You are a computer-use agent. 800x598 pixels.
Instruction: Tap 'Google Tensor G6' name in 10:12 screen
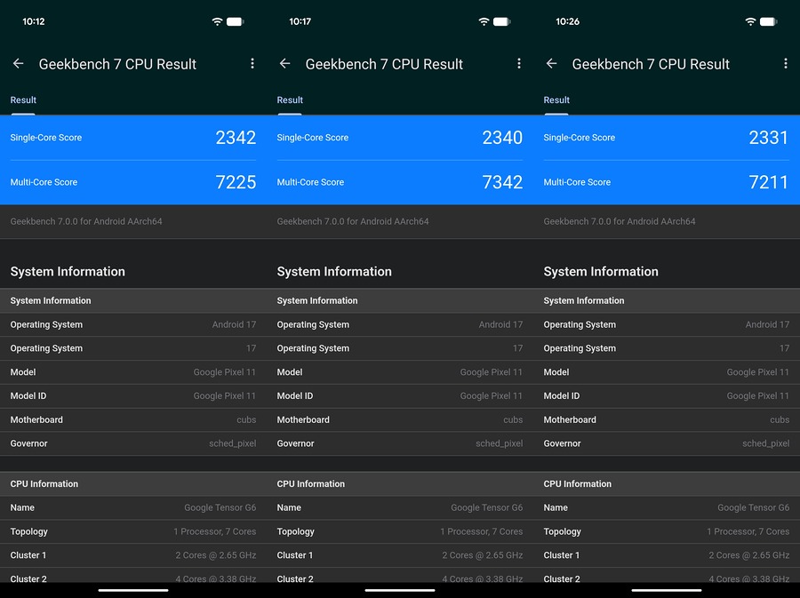(x=220, y=507)
